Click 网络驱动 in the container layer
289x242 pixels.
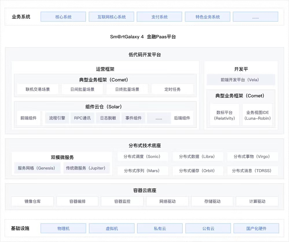(167, 201)
